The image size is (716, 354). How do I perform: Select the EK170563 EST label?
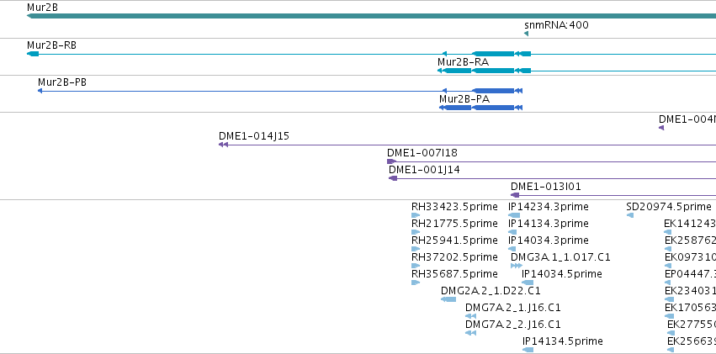point(690,308)
